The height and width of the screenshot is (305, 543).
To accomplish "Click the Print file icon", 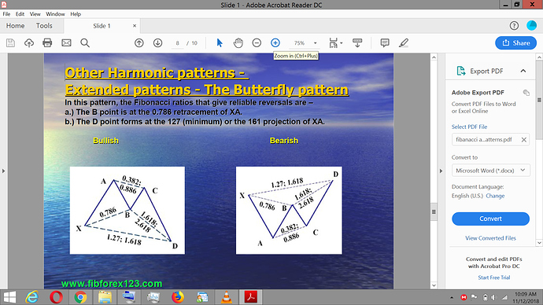I will 47,43.
